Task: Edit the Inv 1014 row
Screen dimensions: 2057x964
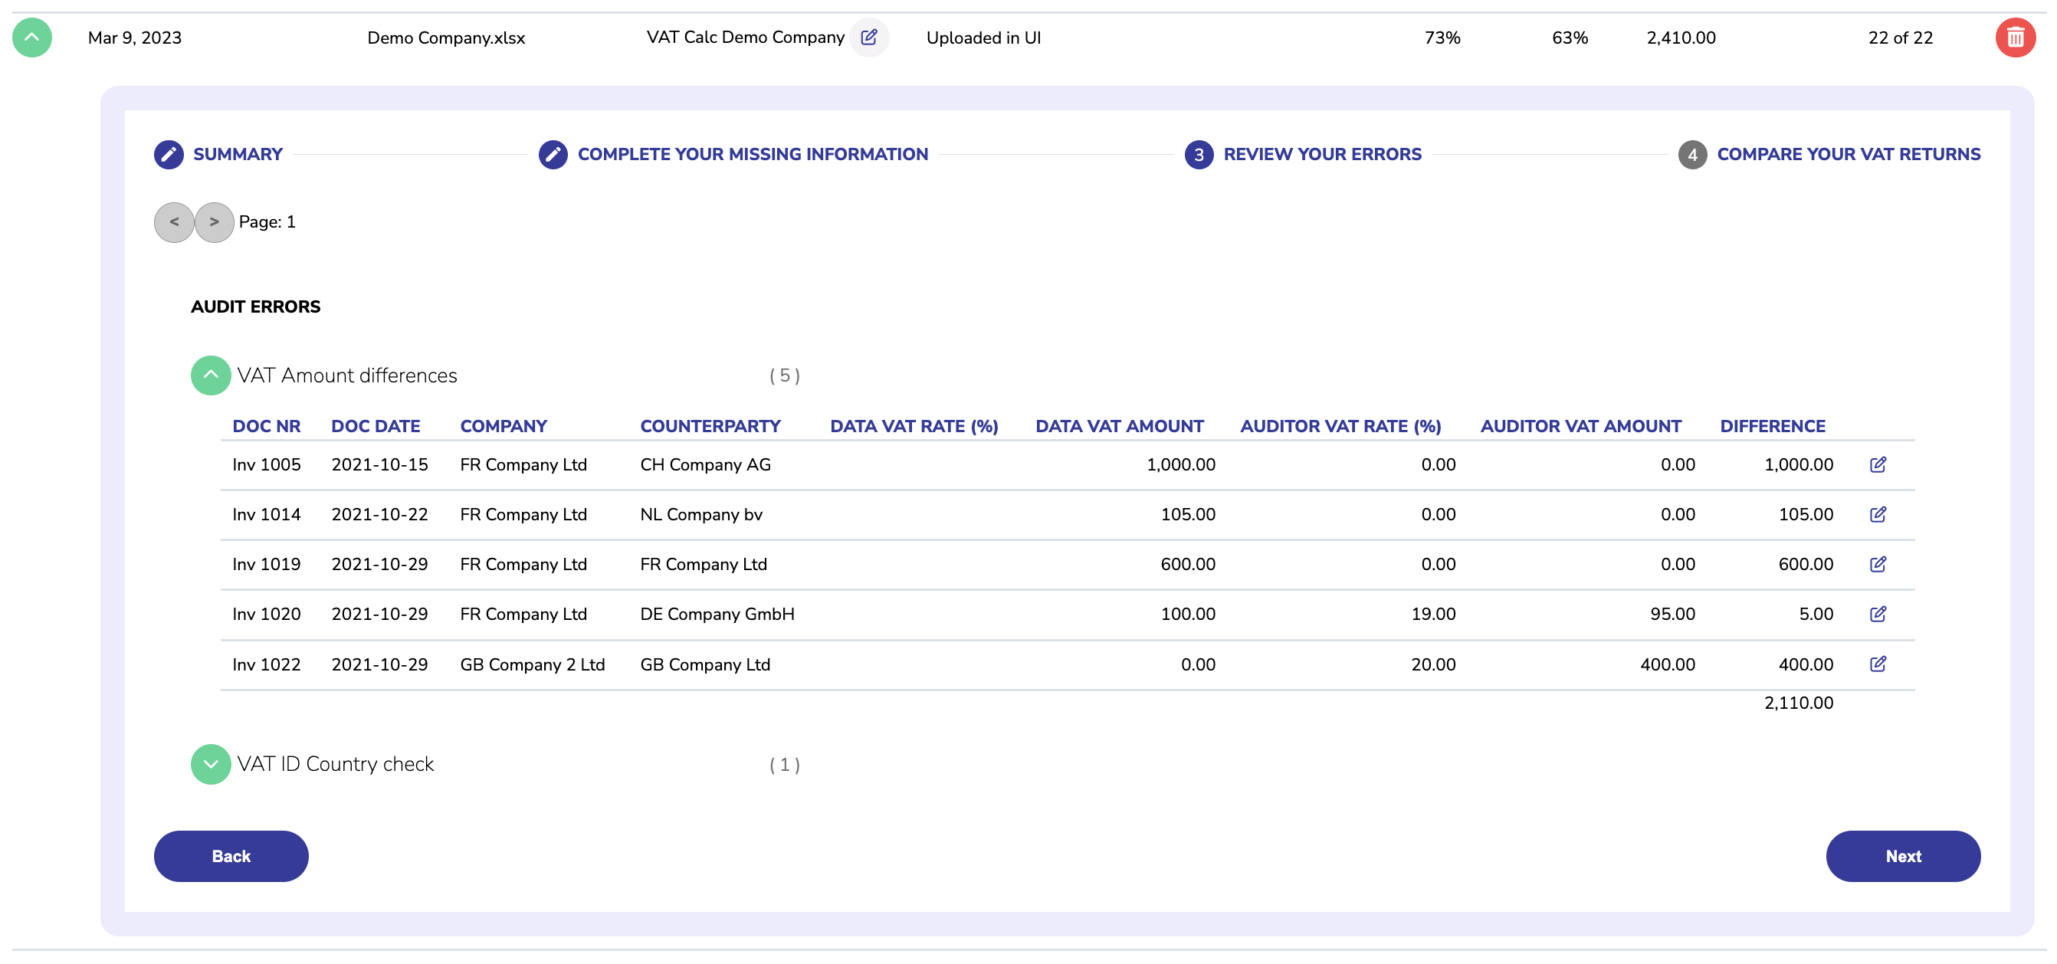Action: point(1878,514)
